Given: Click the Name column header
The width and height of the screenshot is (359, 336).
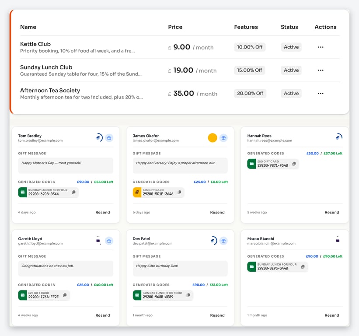Looking at the screenshot, I should [28, 27].
